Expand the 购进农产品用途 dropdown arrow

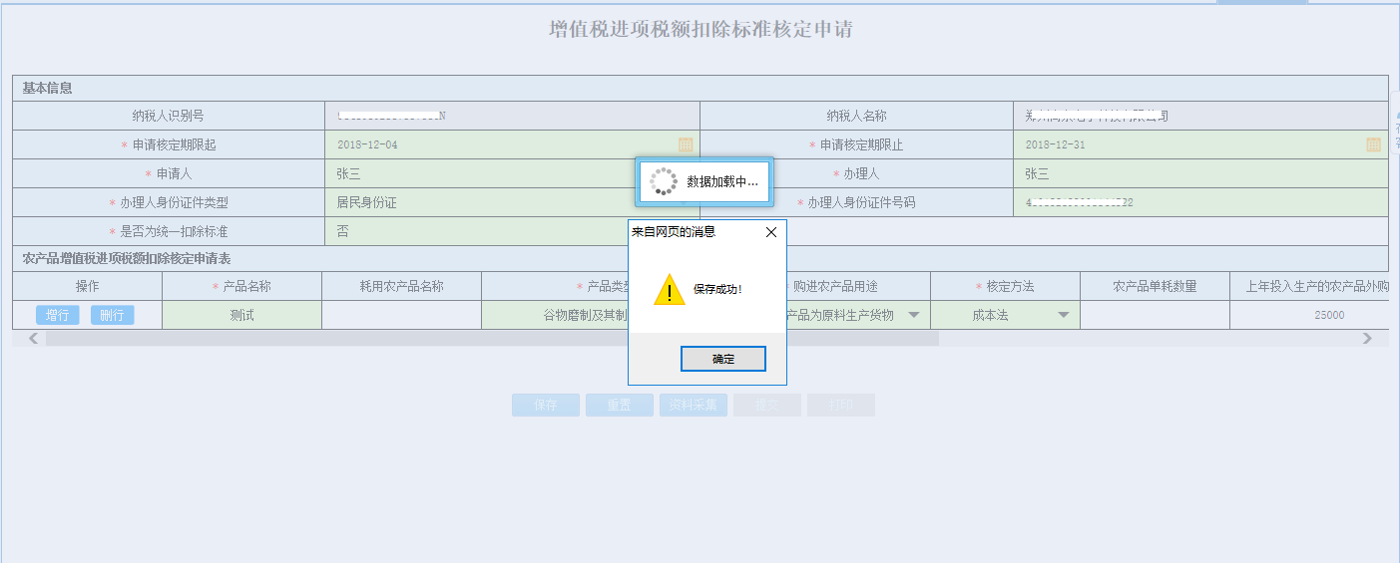tap(913, 315)
